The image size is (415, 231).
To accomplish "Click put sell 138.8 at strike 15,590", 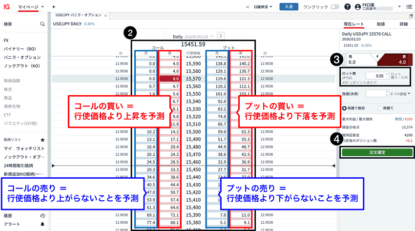I will point(217,63).
